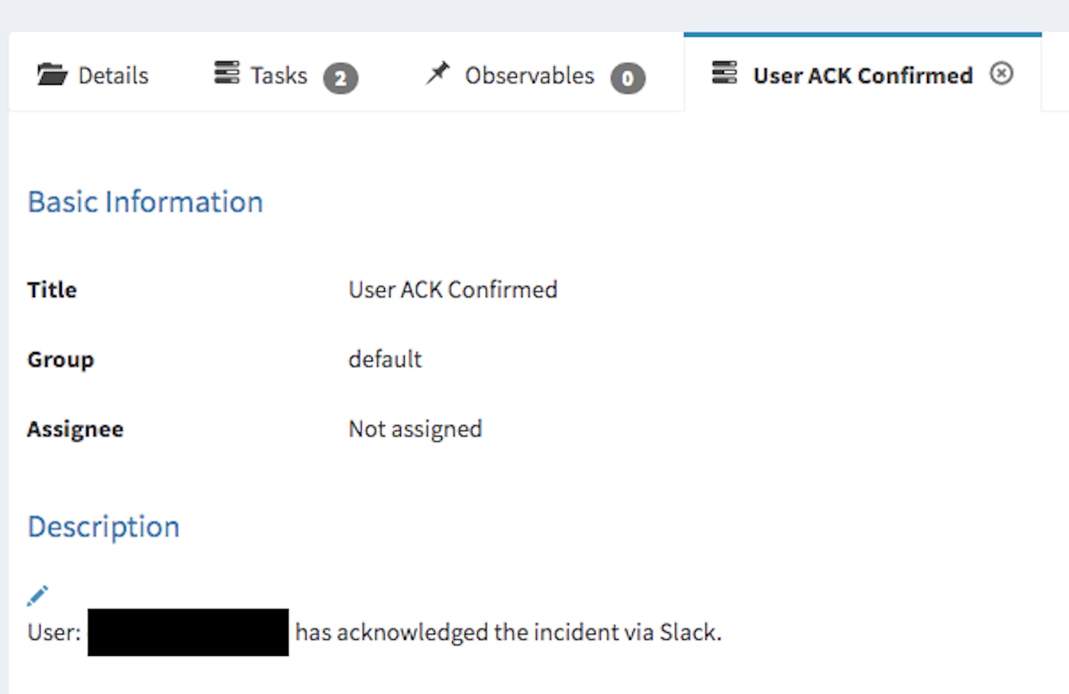
Task: Click the Assignee field label
Action: click(75, 429)
